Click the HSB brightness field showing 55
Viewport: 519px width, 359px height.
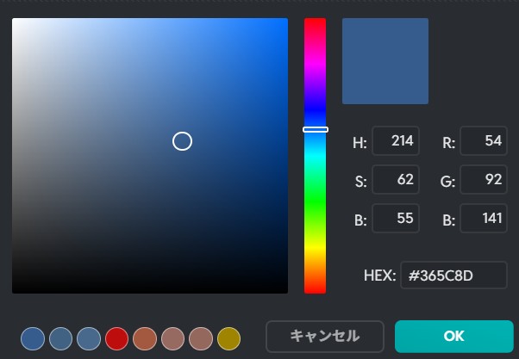(x=396, y=218)
